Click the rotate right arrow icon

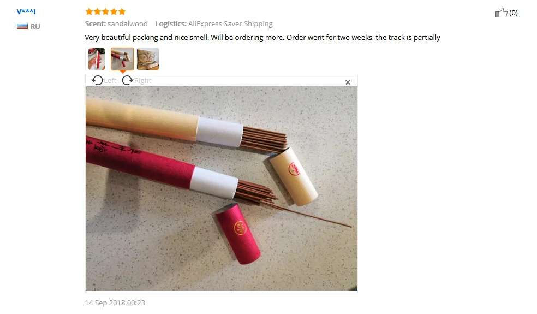pos(127,80)
